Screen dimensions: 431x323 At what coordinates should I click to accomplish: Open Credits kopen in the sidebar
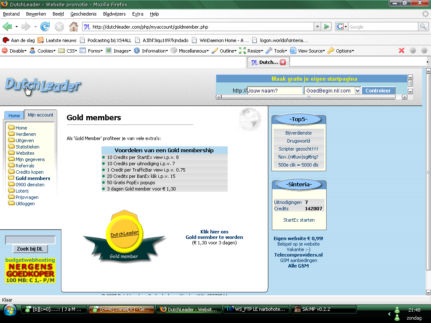[29, 172]
